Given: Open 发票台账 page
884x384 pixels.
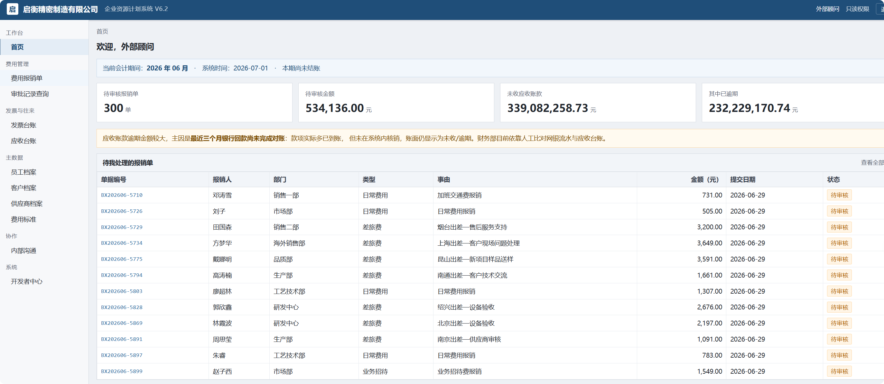Looking at the screenshot, I should click(x=44, y=125).
